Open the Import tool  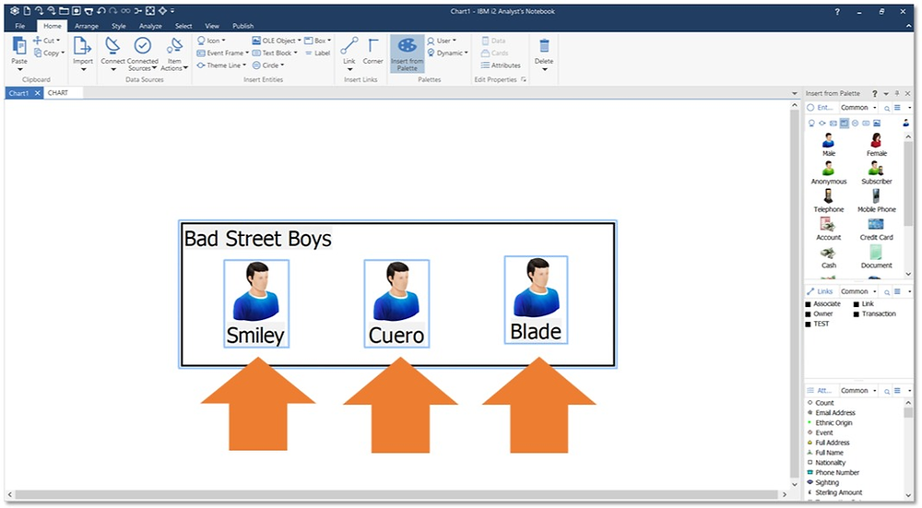tap(82, 53)
